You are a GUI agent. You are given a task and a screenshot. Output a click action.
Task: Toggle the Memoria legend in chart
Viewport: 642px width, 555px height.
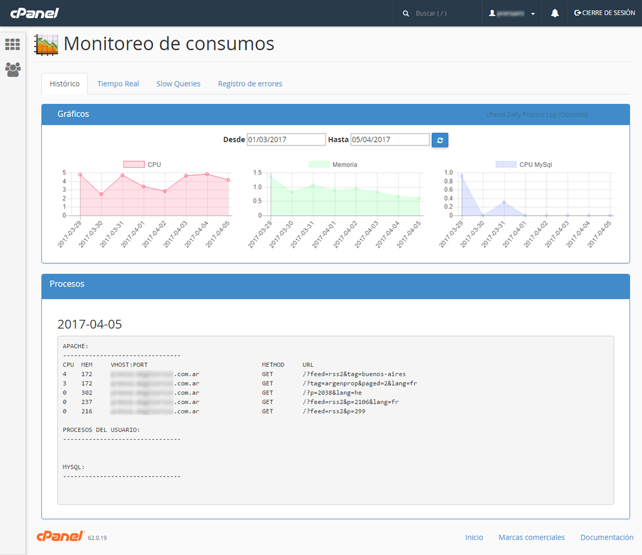point(318,164)
